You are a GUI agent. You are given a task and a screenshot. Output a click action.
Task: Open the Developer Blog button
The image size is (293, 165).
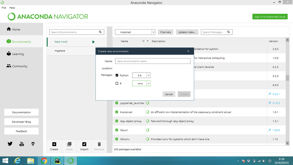coord(21,121)
